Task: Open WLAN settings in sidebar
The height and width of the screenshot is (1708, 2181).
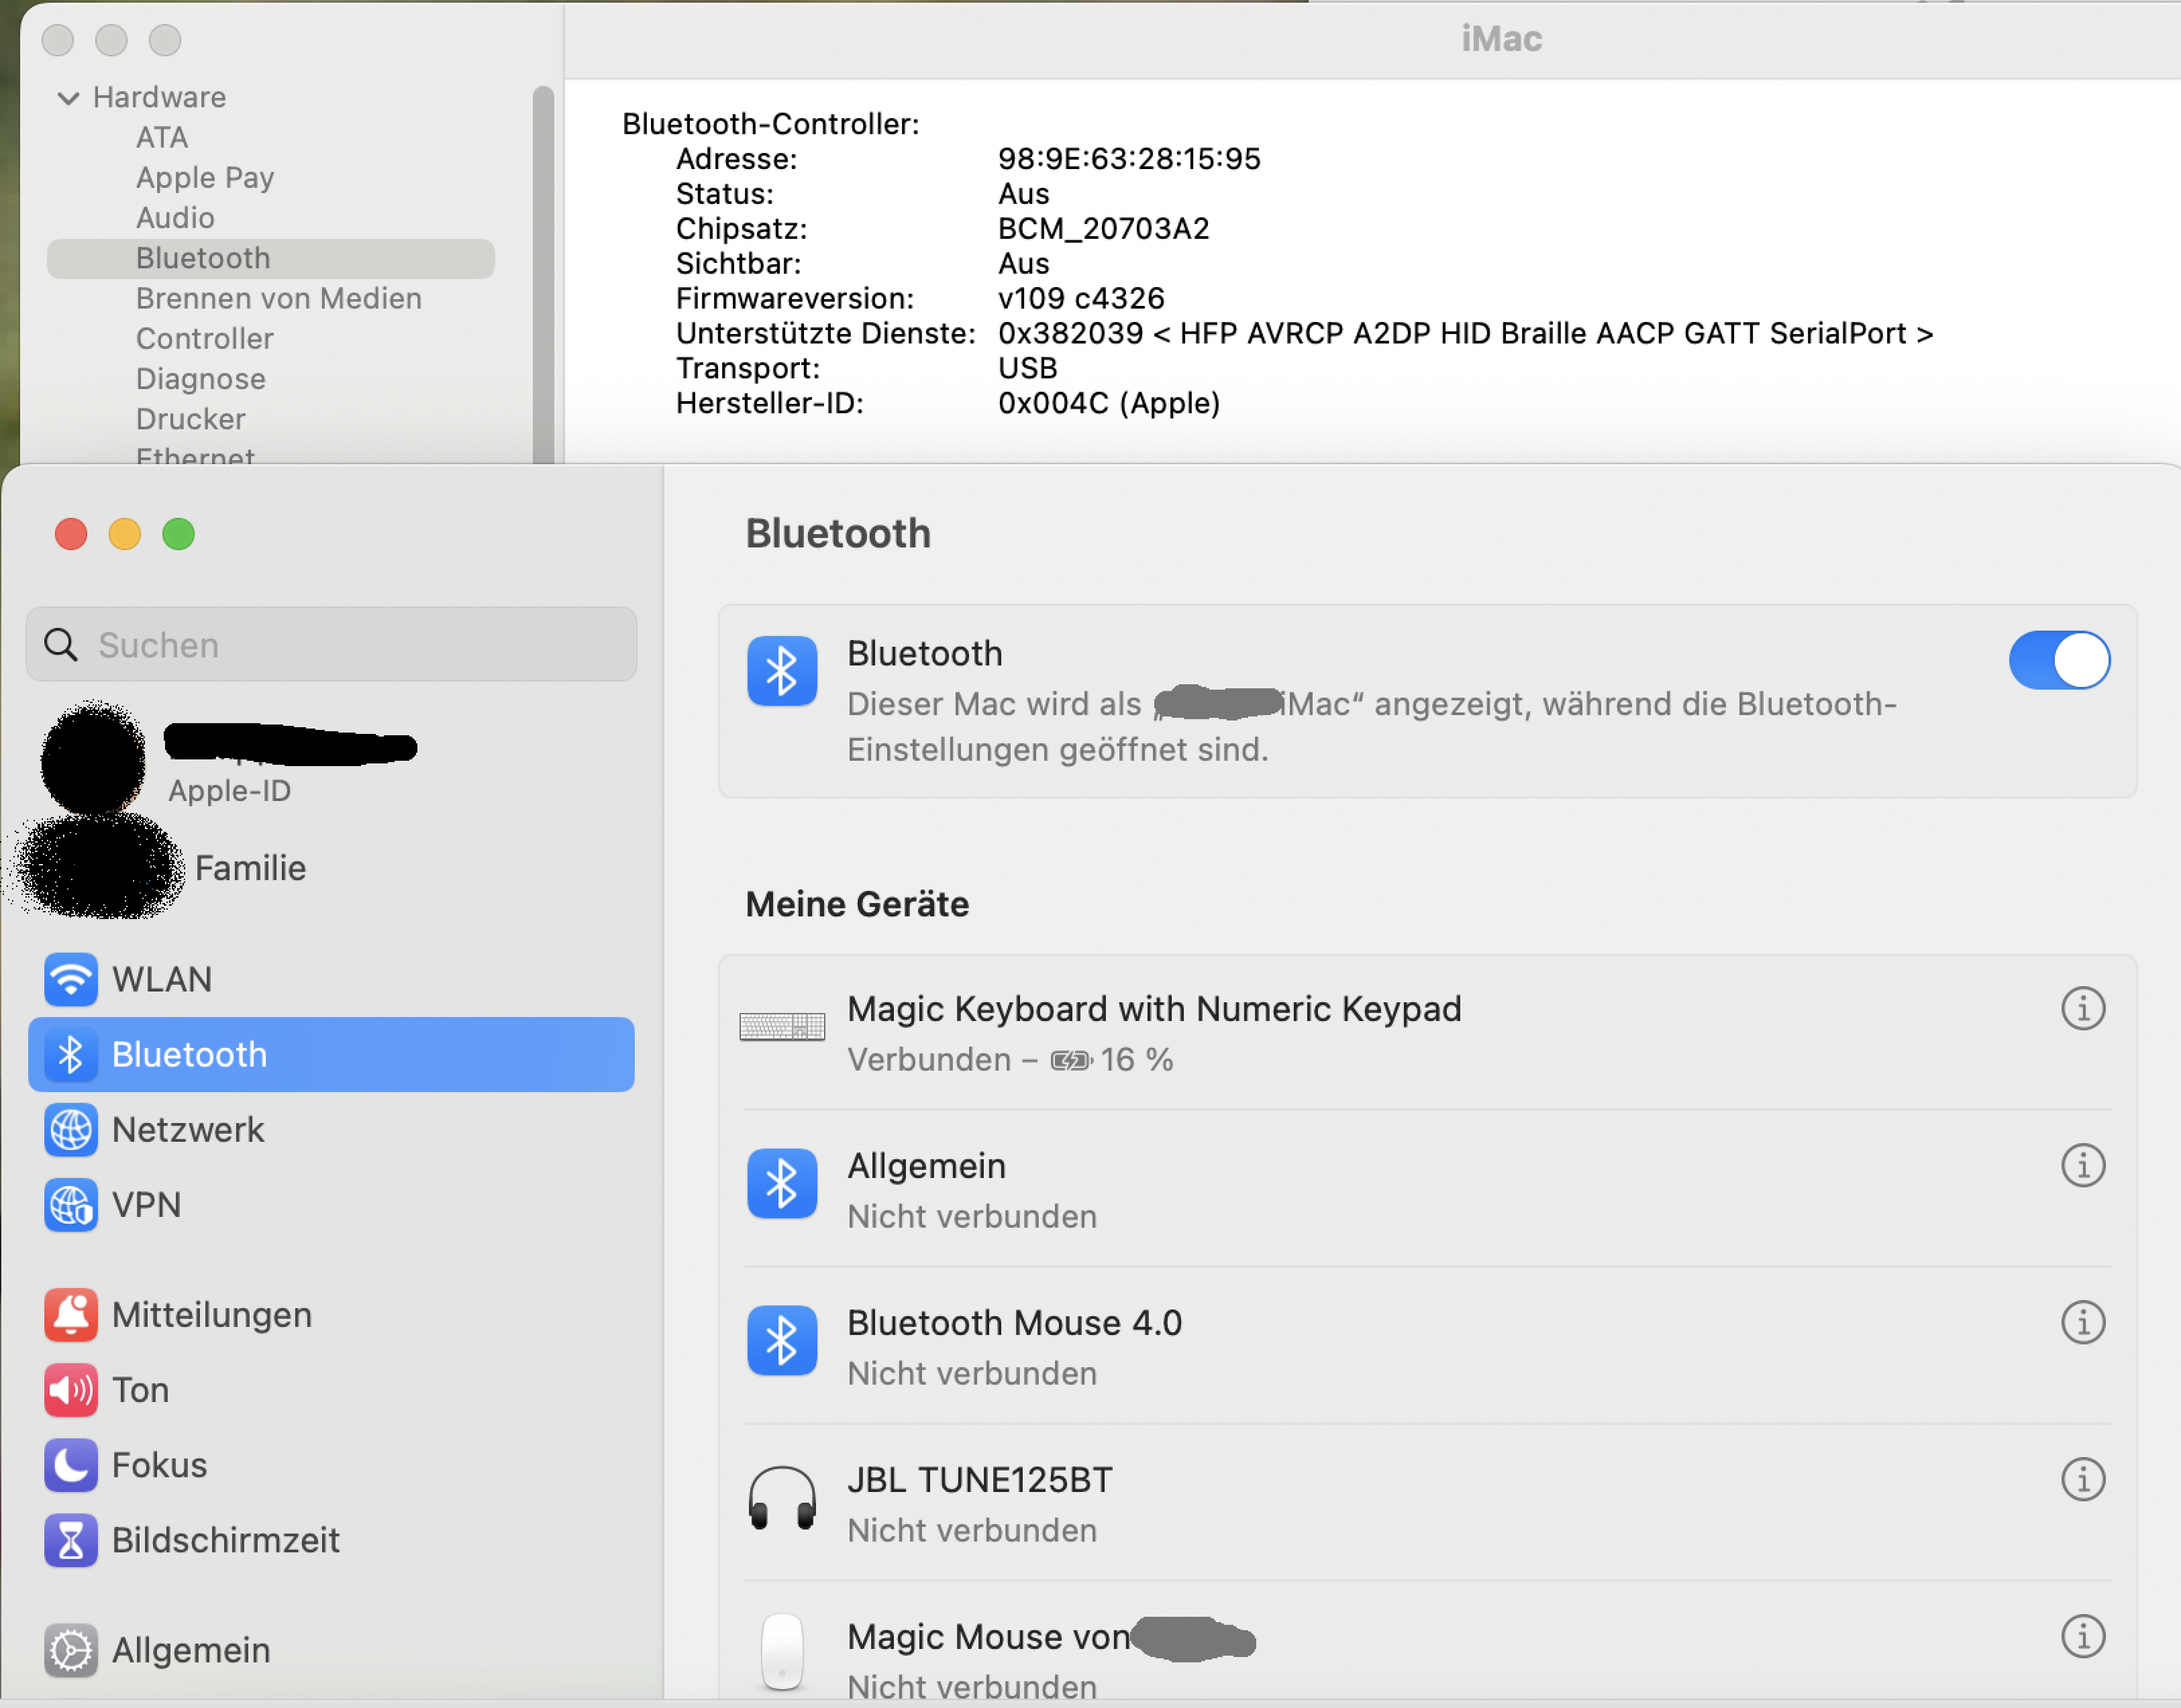Action: click(161, 979)
